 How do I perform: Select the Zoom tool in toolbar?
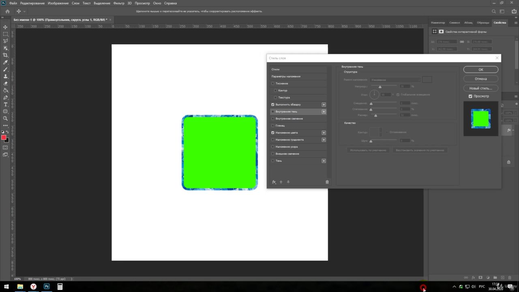click(5, 118)
